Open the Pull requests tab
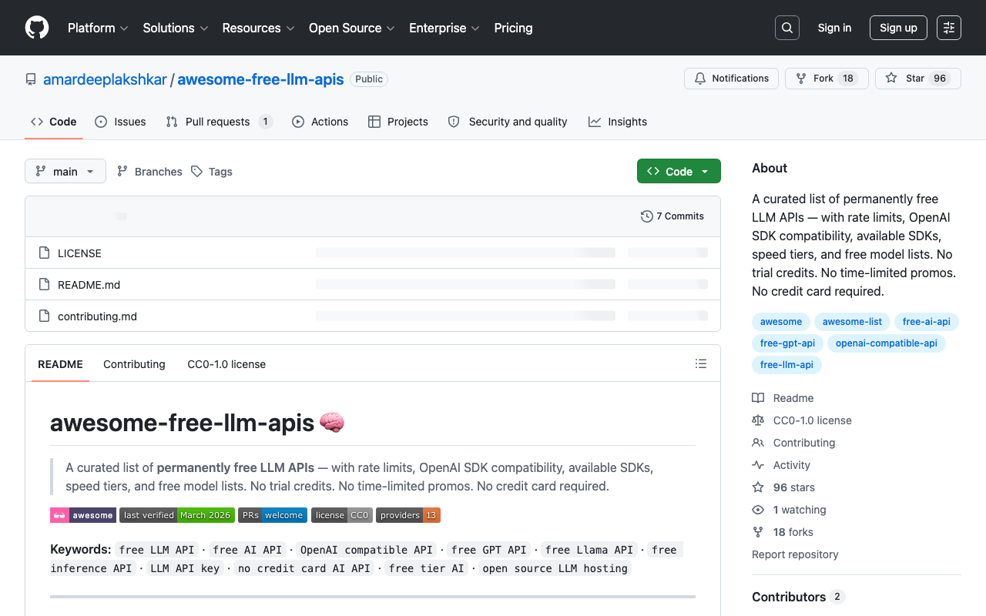 [x=220, y=122]
